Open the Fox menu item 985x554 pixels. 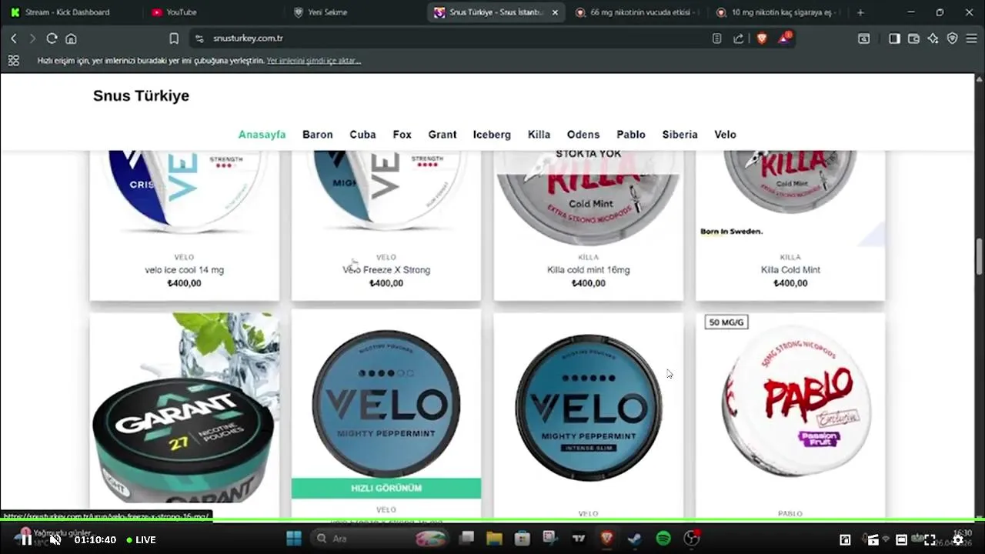click(402, 135)
